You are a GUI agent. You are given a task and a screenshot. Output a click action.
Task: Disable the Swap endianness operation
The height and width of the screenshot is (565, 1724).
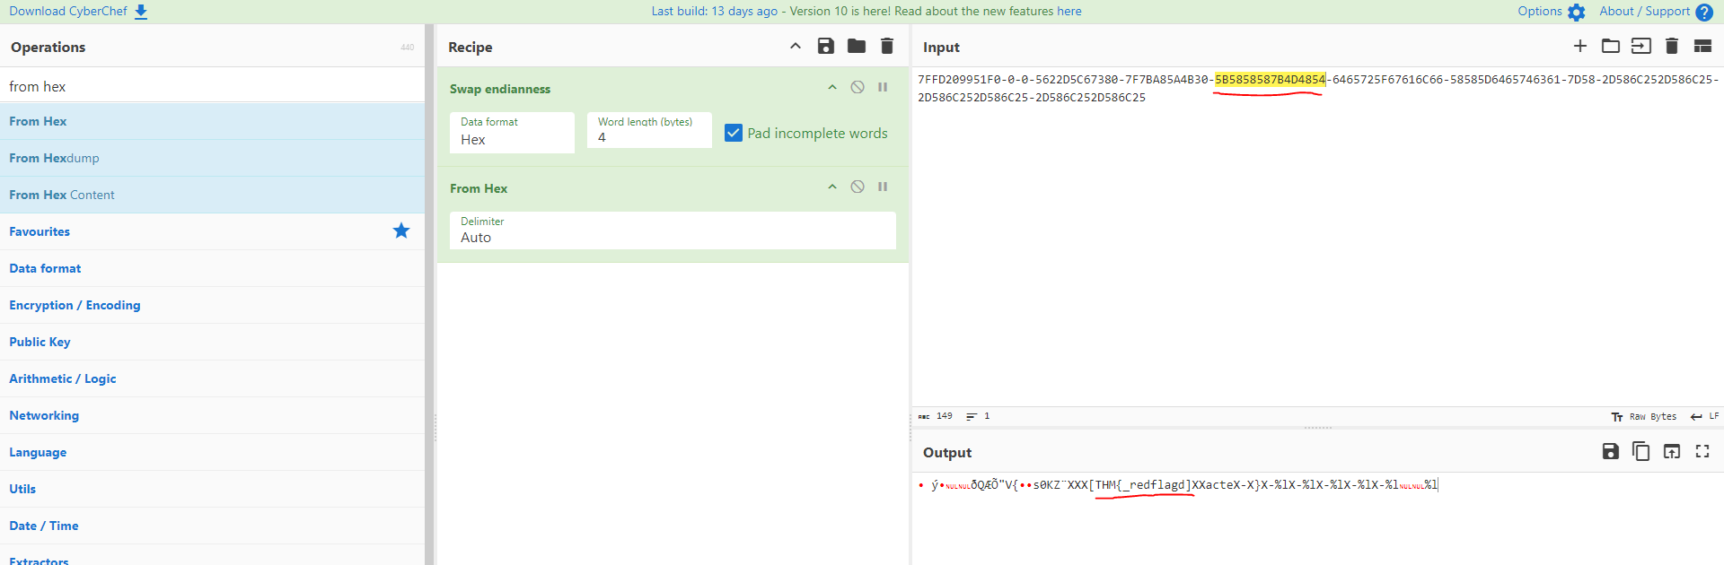pos(858,87)
